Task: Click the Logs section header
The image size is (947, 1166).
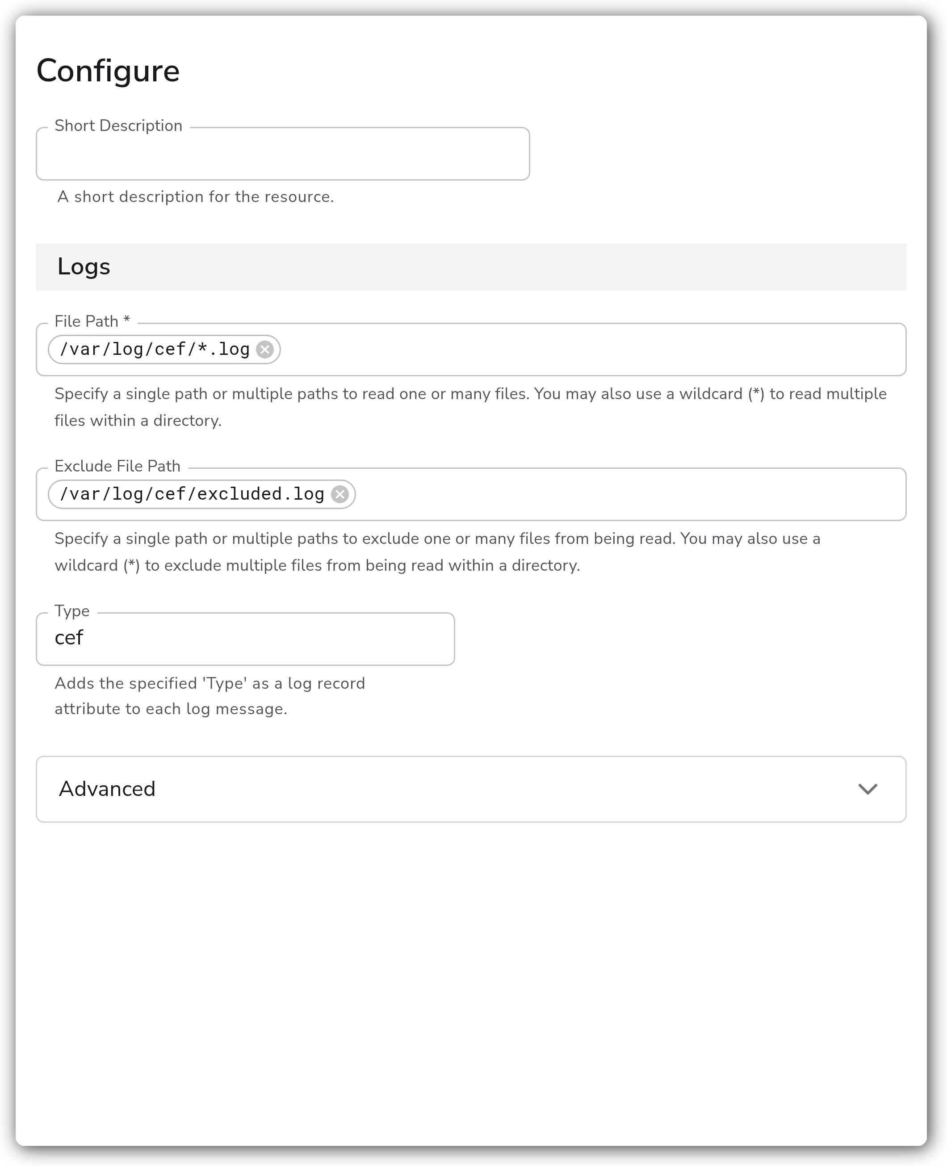Action: (x=471, y=267)
